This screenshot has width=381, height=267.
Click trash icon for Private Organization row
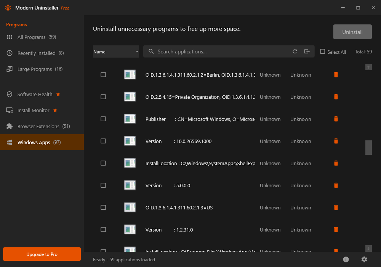pos(336,97)
